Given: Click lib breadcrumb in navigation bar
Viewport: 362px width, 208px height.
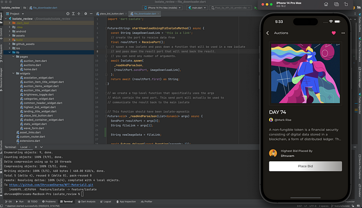Looking at the screenshot, I should click(x=24, y=8).
